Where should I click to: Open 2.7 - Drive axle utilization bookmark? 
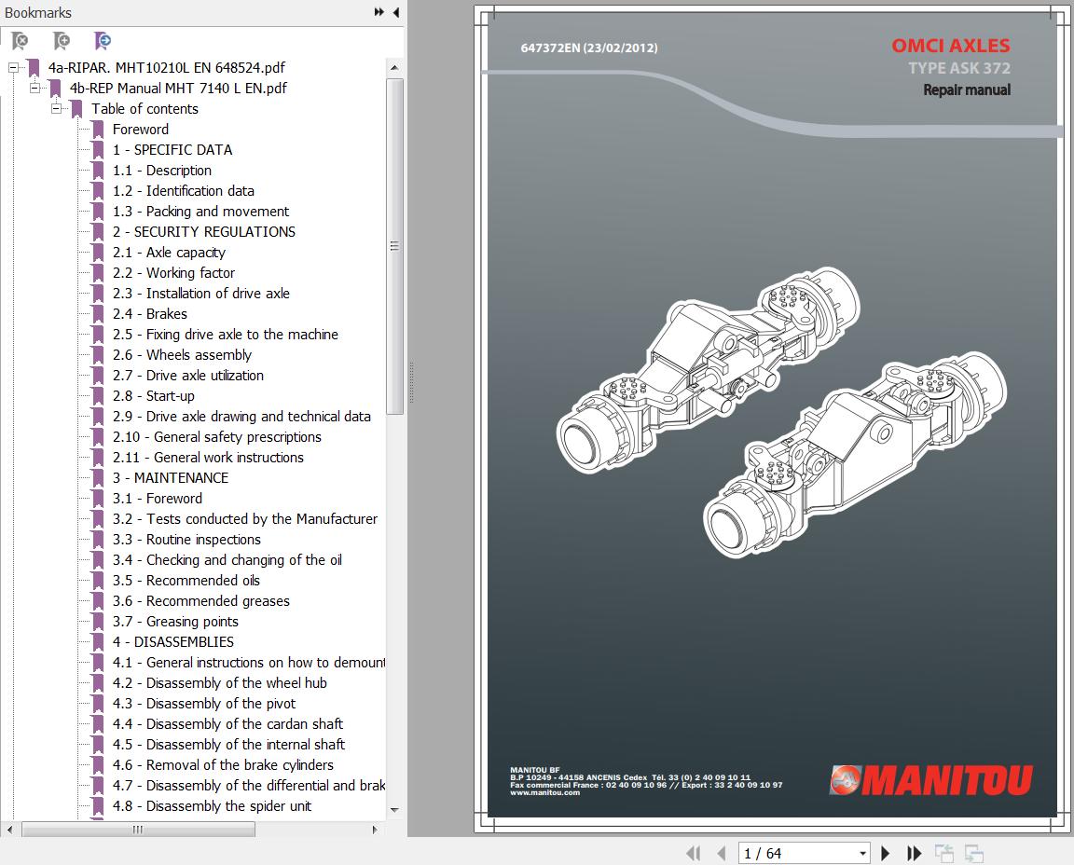tap(187, 376)
